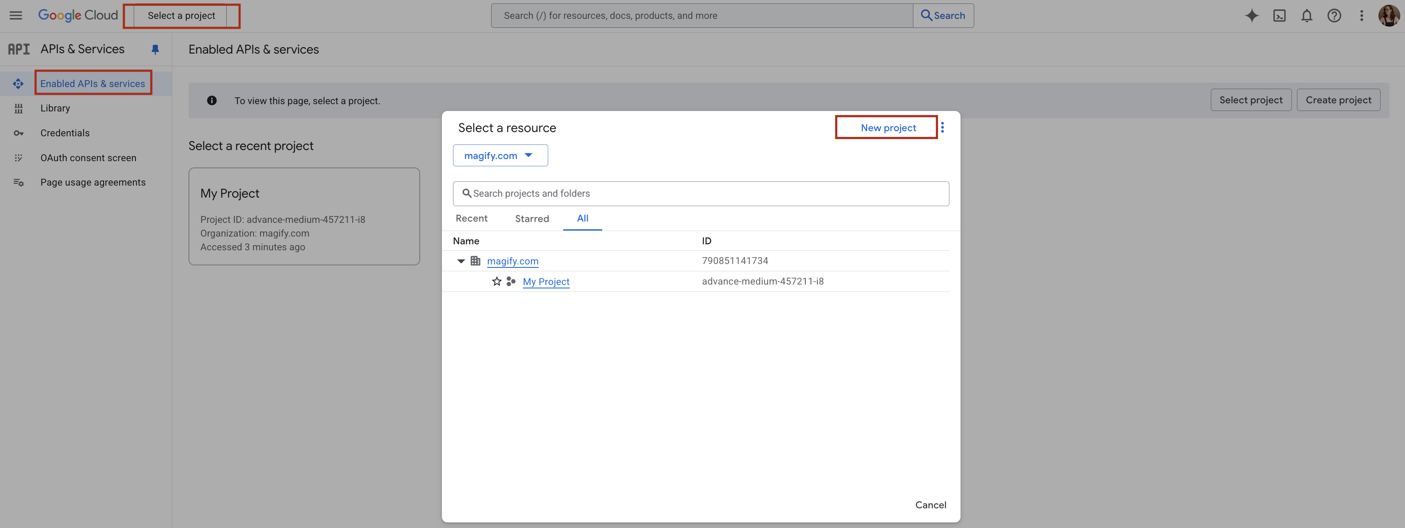
Task: Open top bar three-dot settings menu
Action: coord(1361,16)
